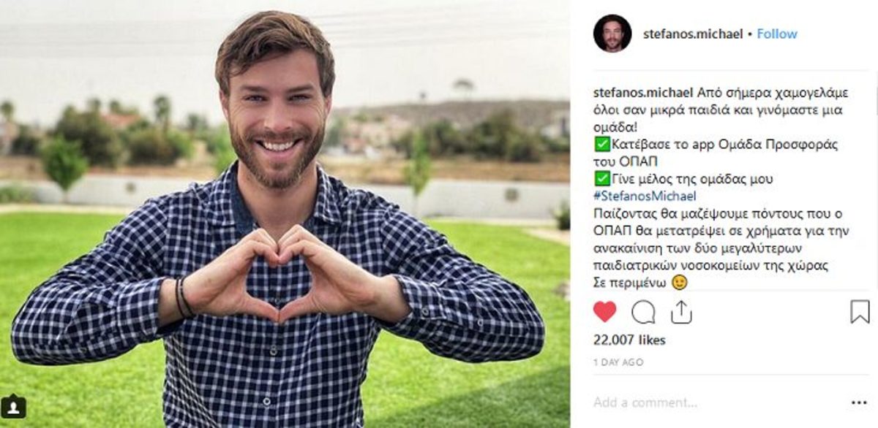Open stefanos.michael profile picture avatar
This screenshot has height=428, width=878.
612,34
